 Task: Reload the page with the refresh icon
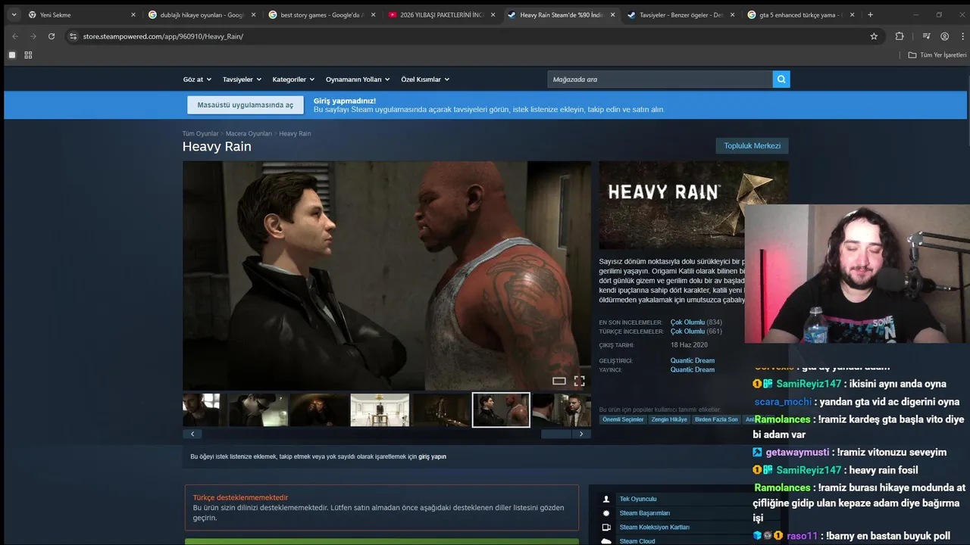[x=52, y=36]
